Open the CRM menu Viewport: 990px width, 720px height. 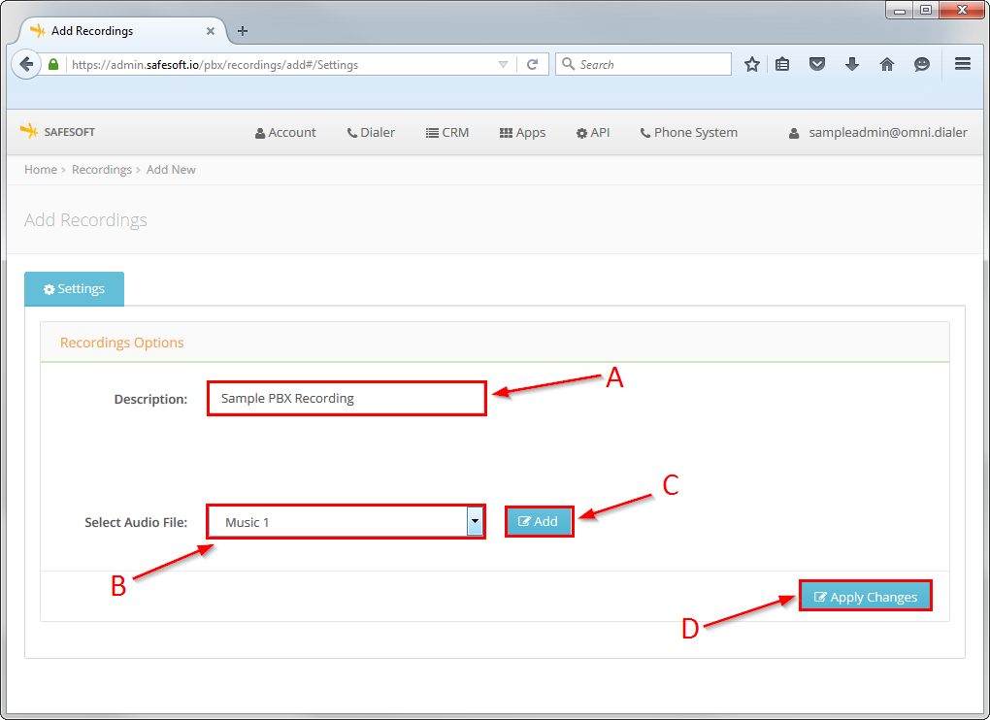(x=447, y=133)
